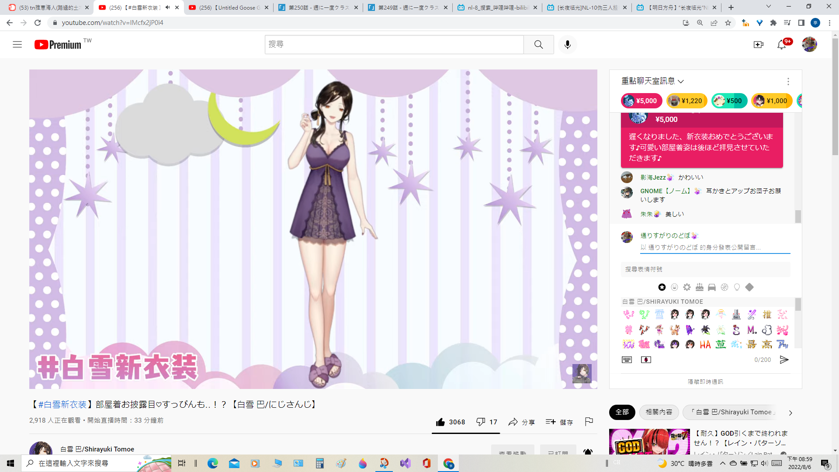Open the 白雪 巴/Shirayuki Tomoe channel name link
This screenshot has width=839, height=472.
coord(97,449)
